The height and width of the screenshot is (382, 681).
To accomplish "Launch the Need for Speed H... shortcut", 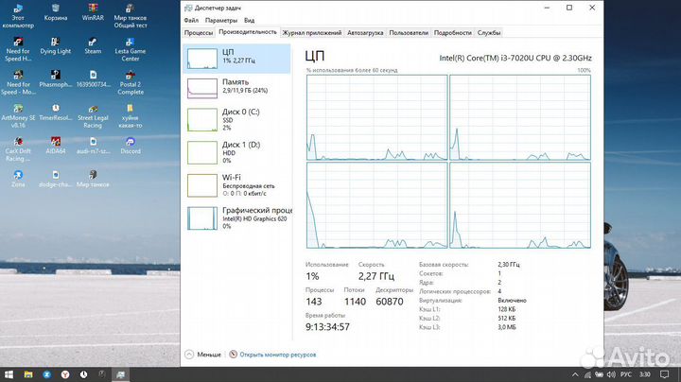I will pos(18,49).
